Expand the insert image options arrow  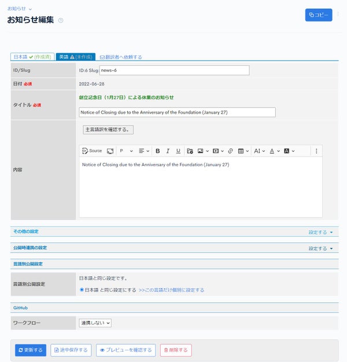pyautogui.click(x=207, y=151)
